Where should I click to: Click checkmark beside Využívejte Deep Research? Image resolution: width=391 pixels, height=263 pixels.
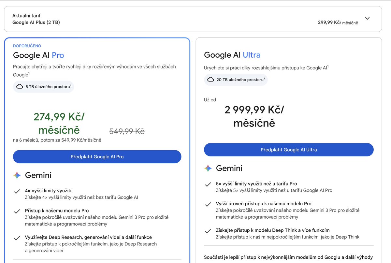(17, 238)
